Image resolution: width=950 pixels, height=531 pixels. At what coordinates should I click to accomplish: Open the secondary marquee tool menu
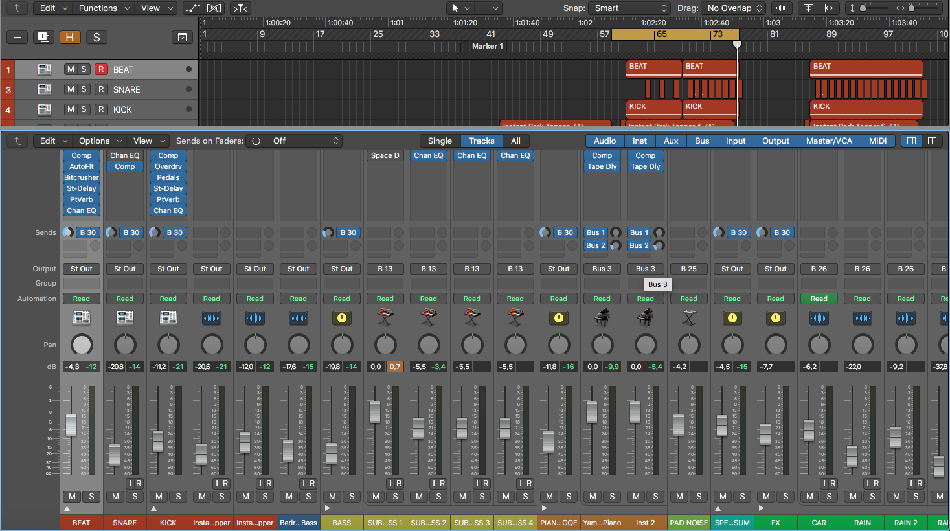pos(489,8)
